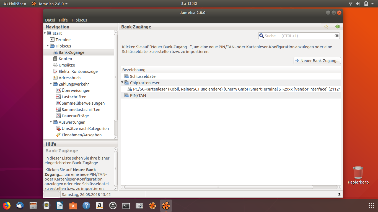
Task: Select the PIN/TAN folder row
Action: click(231, 95)
